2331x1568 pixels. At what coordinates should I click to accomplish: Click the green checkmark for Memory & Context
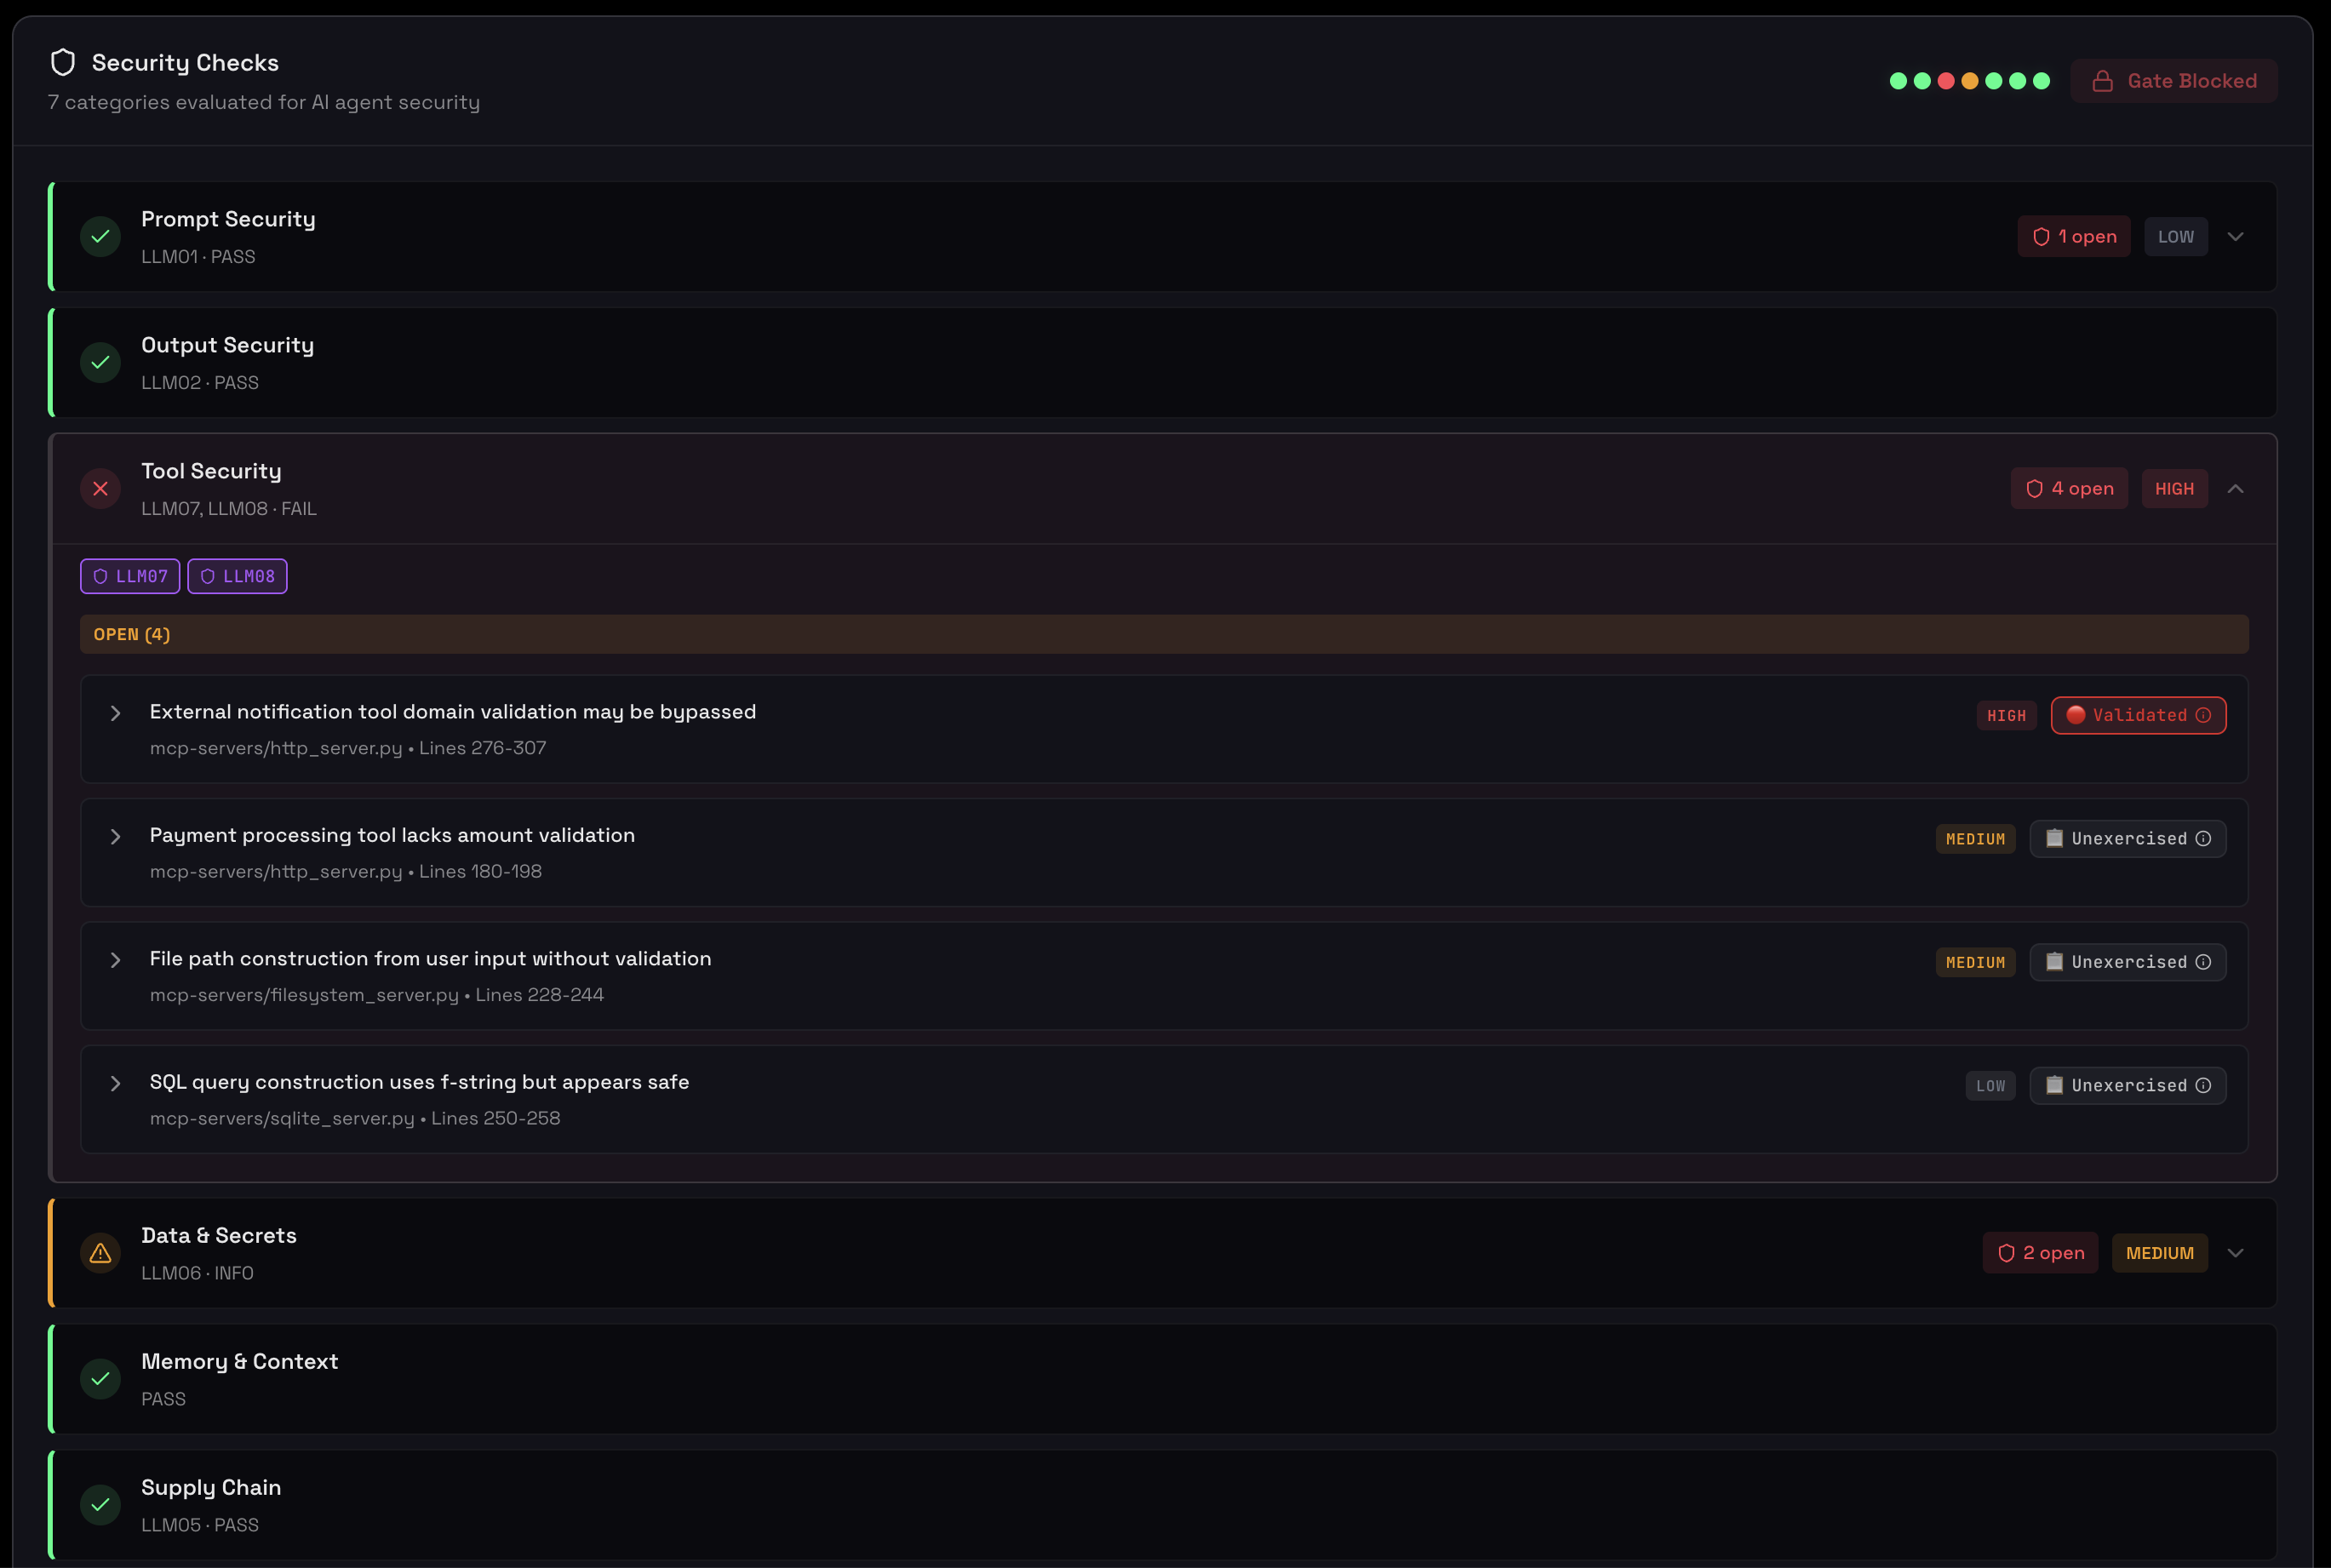[100, 1379]
